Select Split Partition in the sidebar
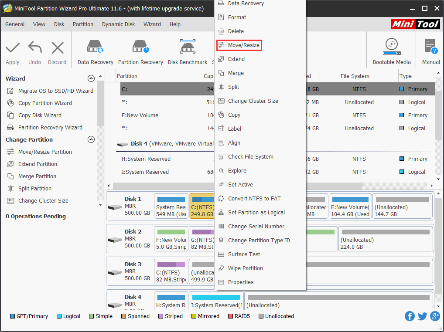The height and width of the screenshot is (332, 444). pyautogui.click(x=29, y=188)
